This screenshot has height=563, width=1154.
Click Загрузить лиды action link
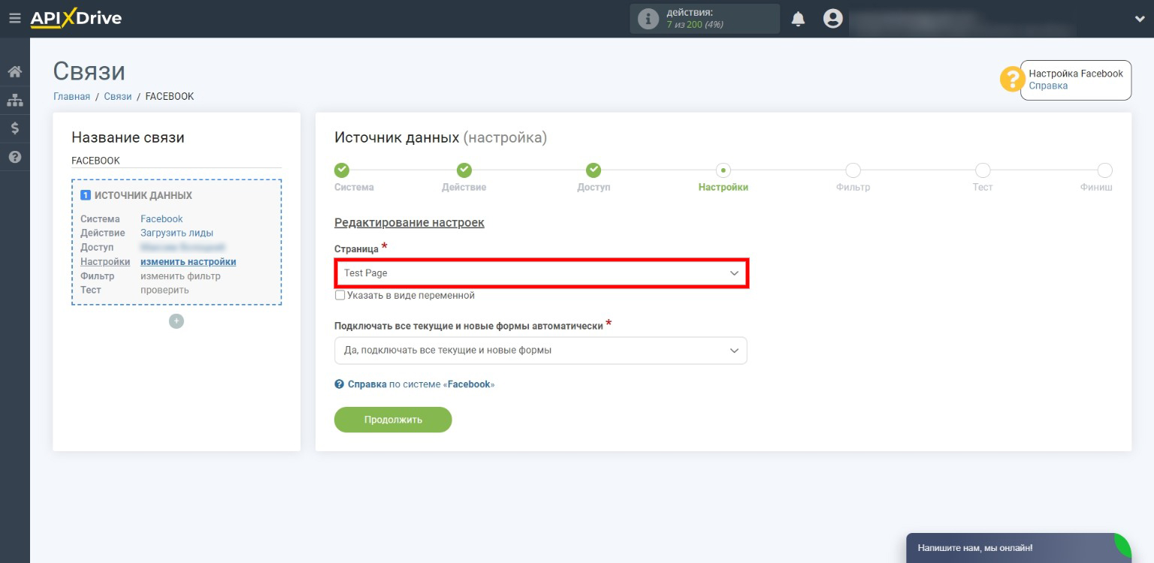tap(177, 233)
